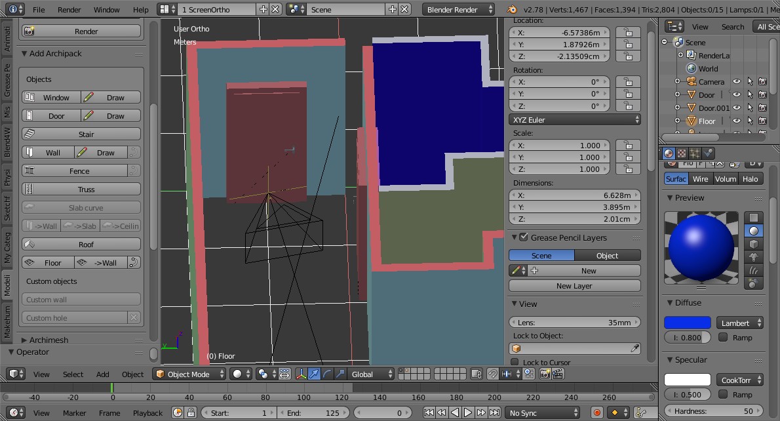Select the Object grease pencil source

608,256
